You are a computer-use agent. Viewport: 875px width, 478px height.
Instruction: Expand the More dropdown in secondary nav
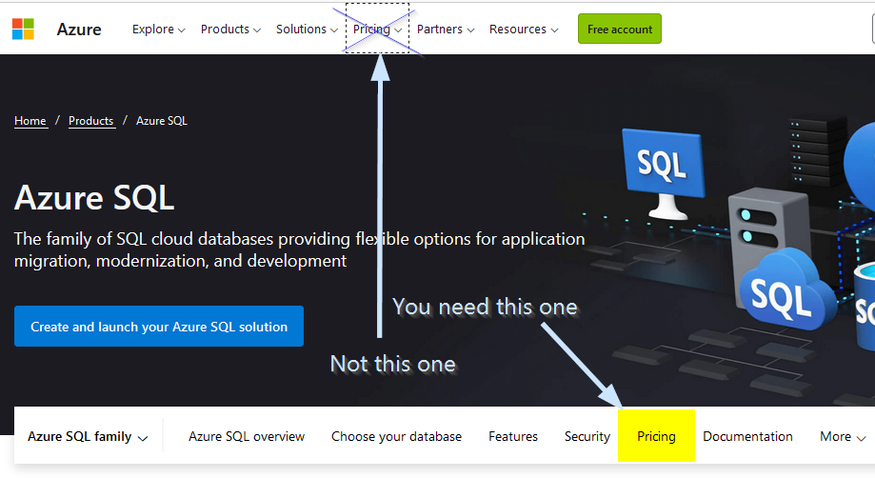tap(843, 437)
